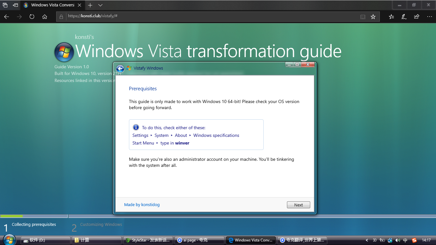Open the Favorites hub
The image size is (436, 245).
391,17
